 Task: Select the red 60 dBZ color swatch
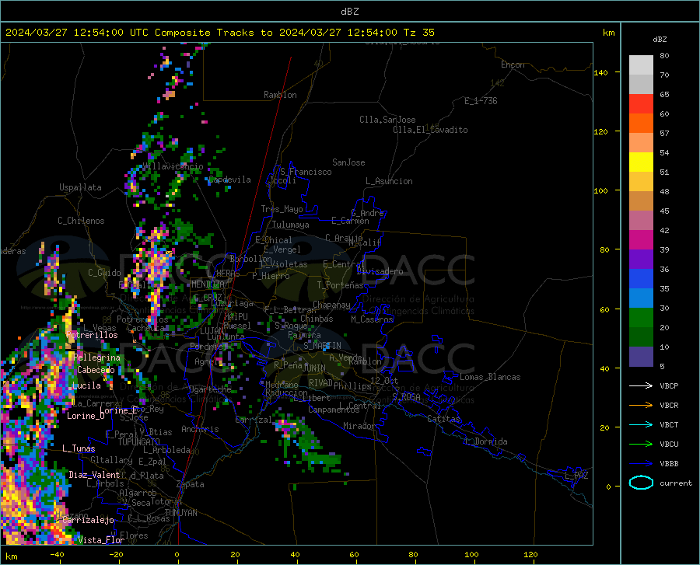click(641, 104)
